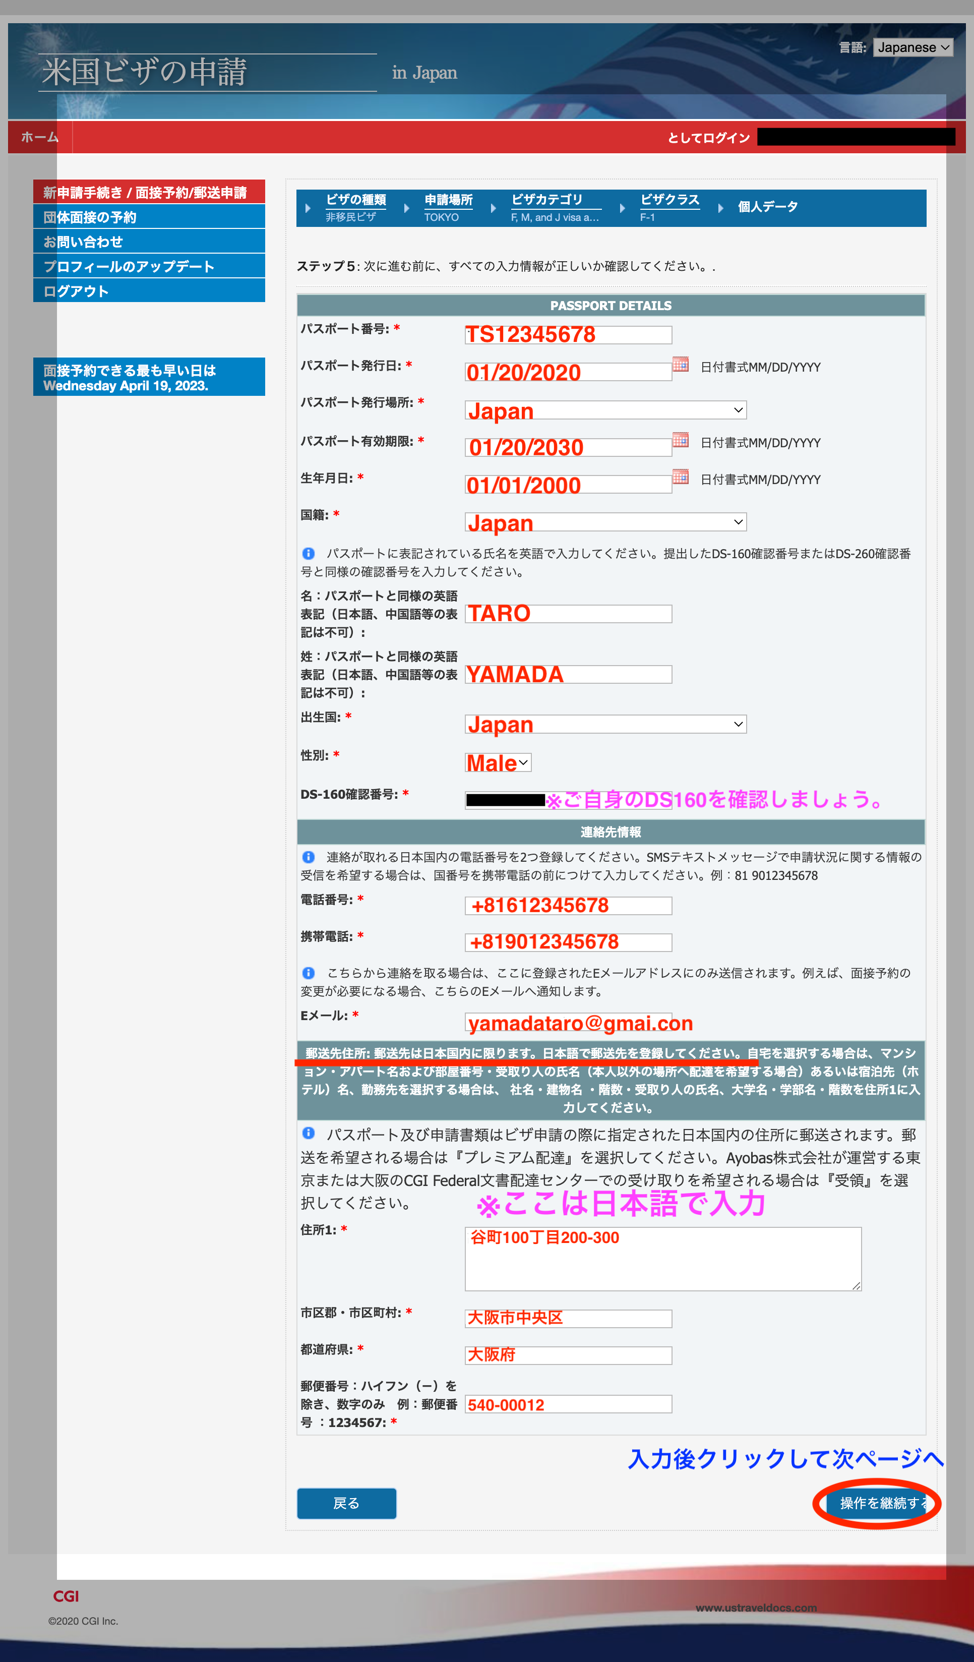Click surname field showing YAMADA
The width and height of the screenshot is (974, 1662).
click(x=569, y=675)
